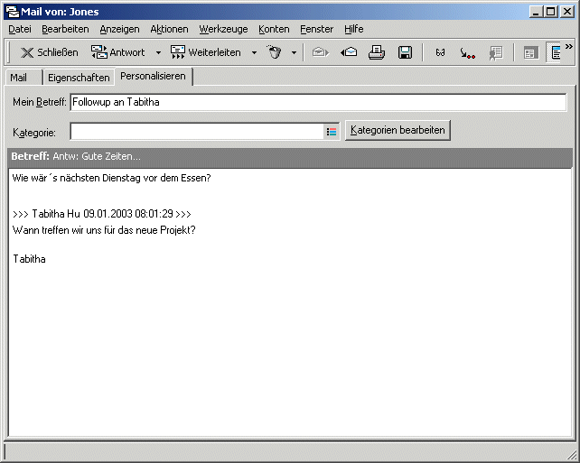Reply using the Antwort button
The height and width of the screenshot is (463, 580).
point(118,52)
